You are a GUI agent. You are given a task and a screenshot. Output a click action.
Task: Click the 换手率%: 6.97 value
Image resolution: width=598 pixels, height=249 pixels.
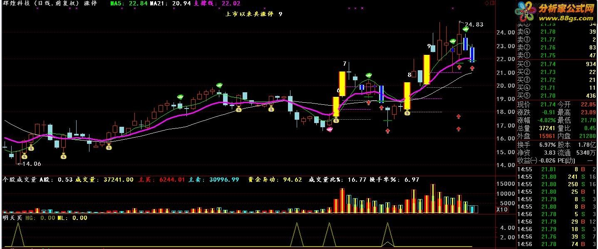(x=394, y=180)
